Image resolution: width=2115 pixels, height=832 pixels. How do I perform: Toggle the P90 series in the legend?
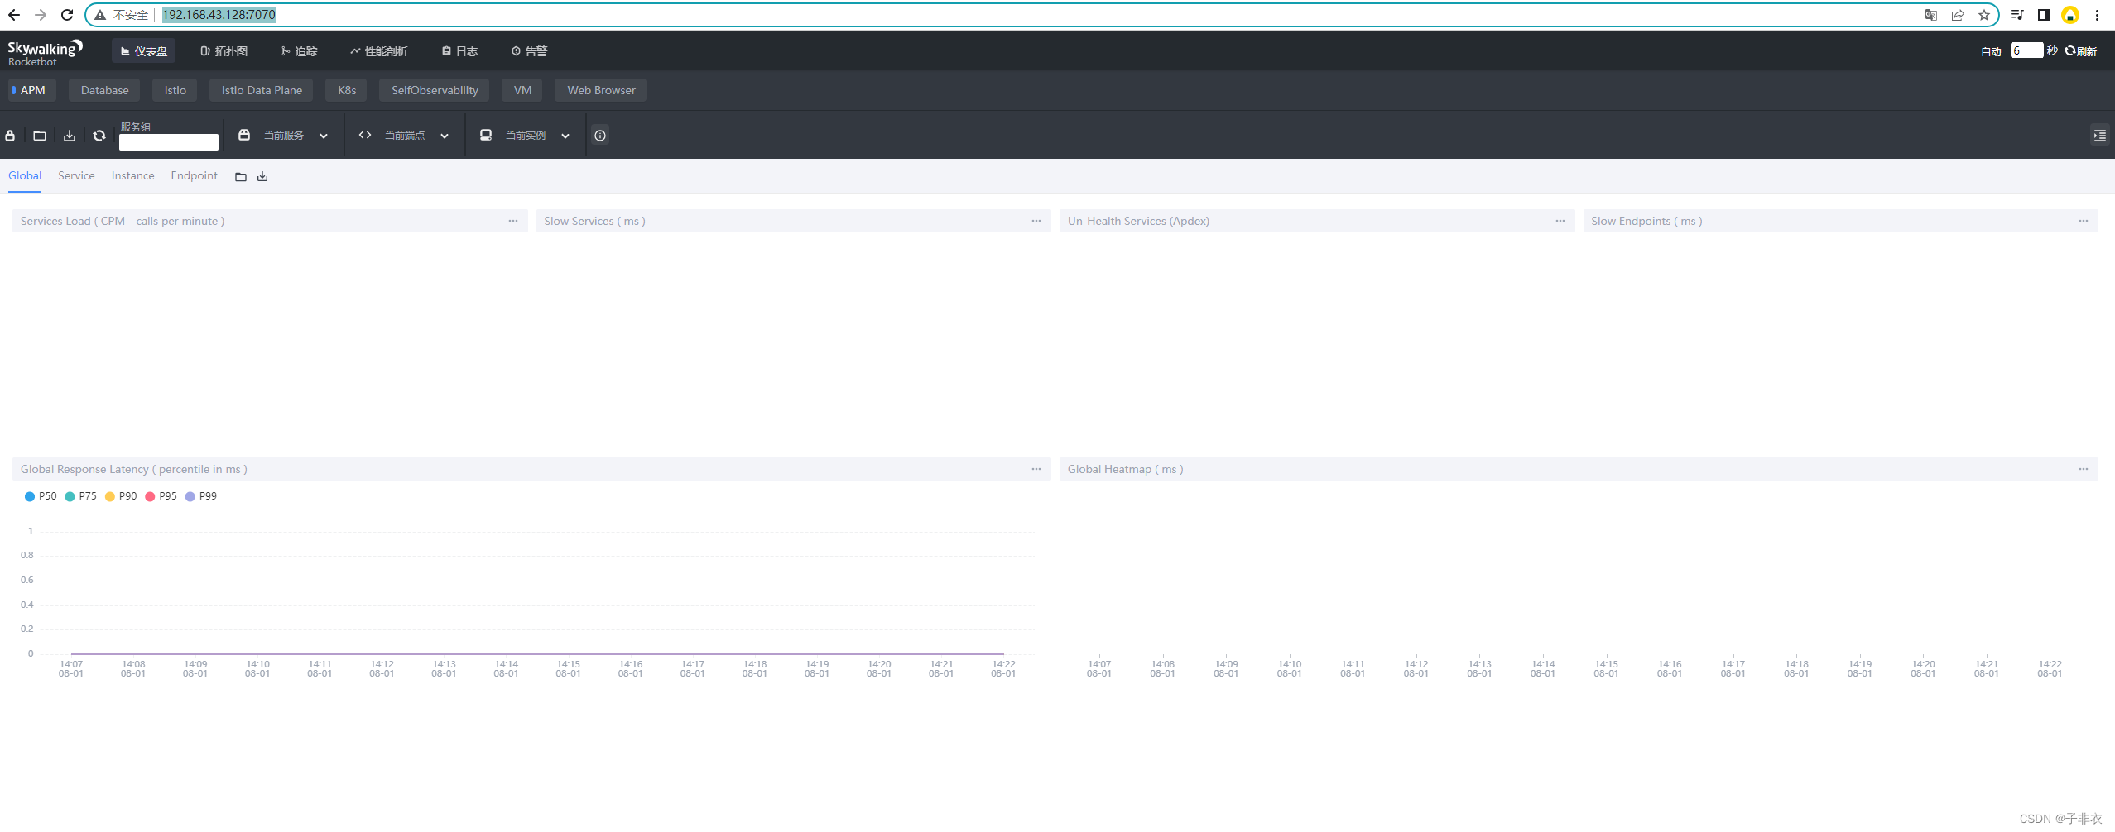coord(121,496)
